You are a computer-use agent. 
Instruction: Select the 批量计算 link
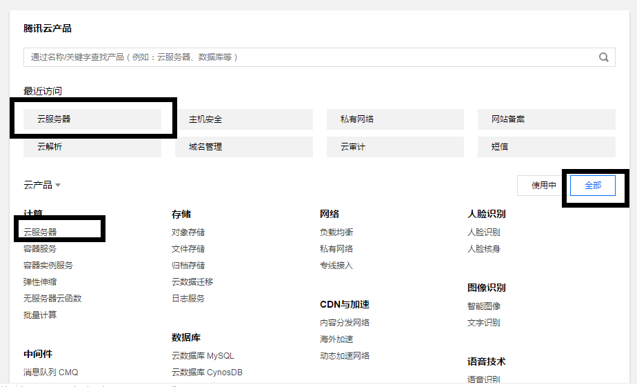tap(40, 315)
